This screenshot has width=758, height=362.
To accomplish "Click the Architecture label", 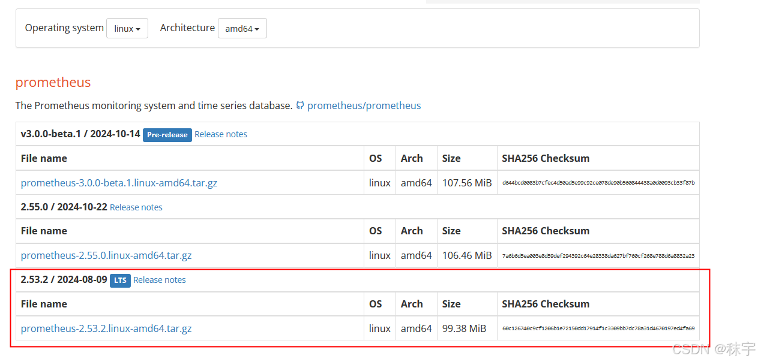I will tap(187, 28).
